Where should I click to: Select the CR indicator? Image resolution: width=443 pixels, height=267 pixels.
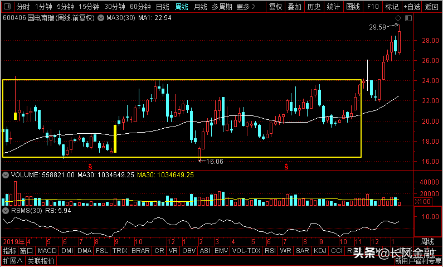(x=159, y=251)
